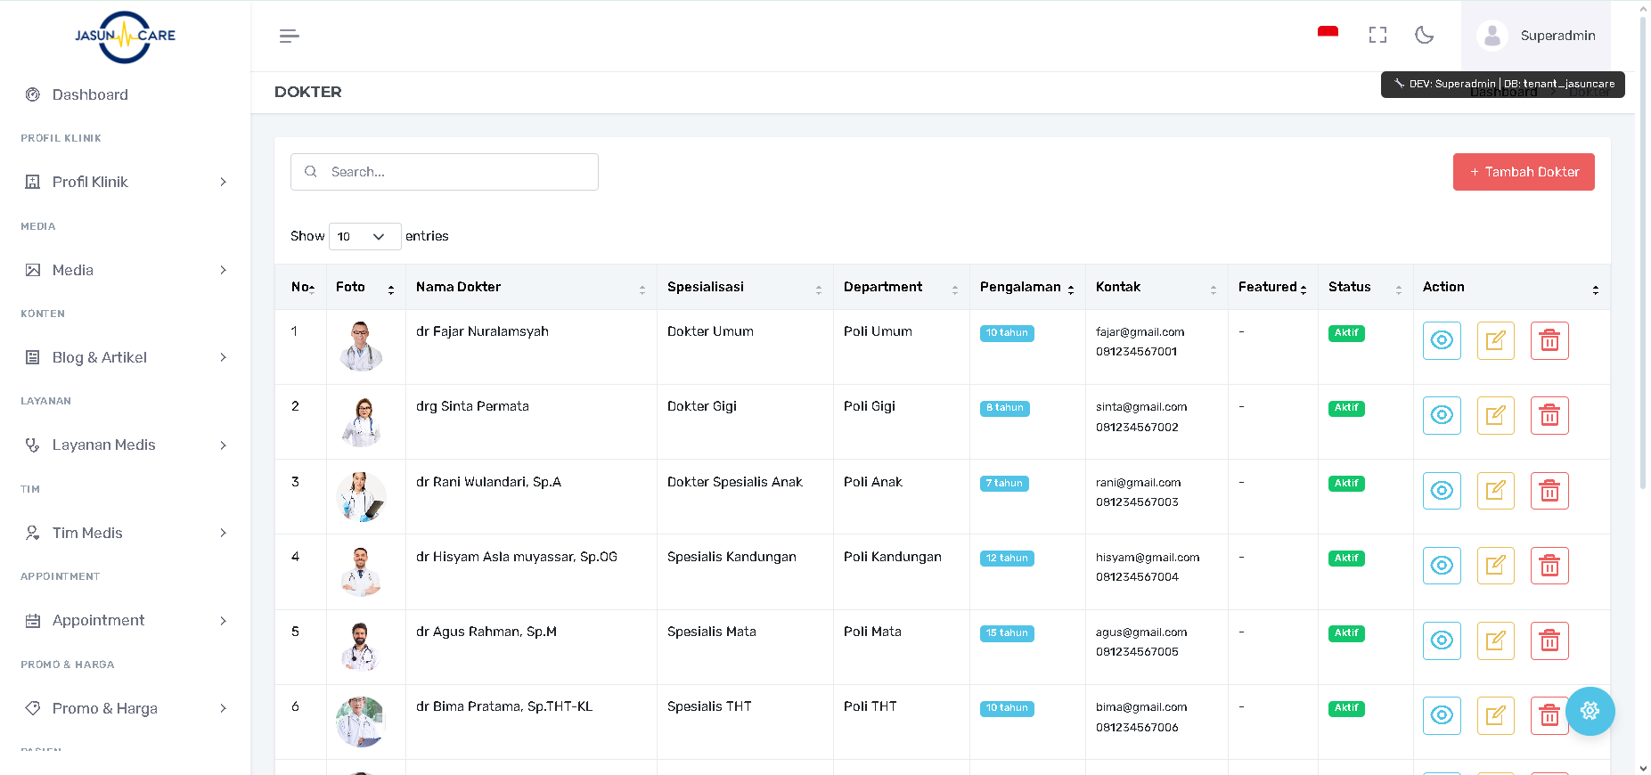The width and height of the screenshot is (1651, 775).
Task: View details of dr Bima Pratama
Action: click(1441, 715)
